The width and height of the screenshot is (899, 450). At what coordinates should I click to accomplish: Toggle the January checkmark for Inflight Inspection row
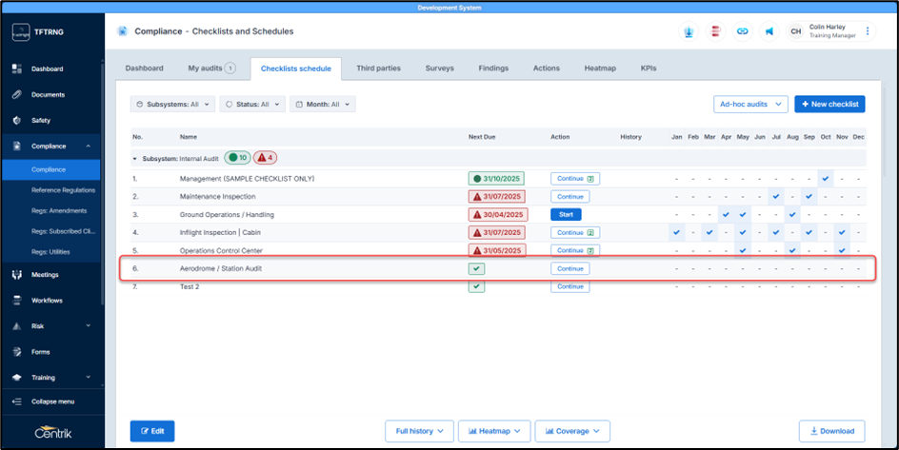coord(676,232)
